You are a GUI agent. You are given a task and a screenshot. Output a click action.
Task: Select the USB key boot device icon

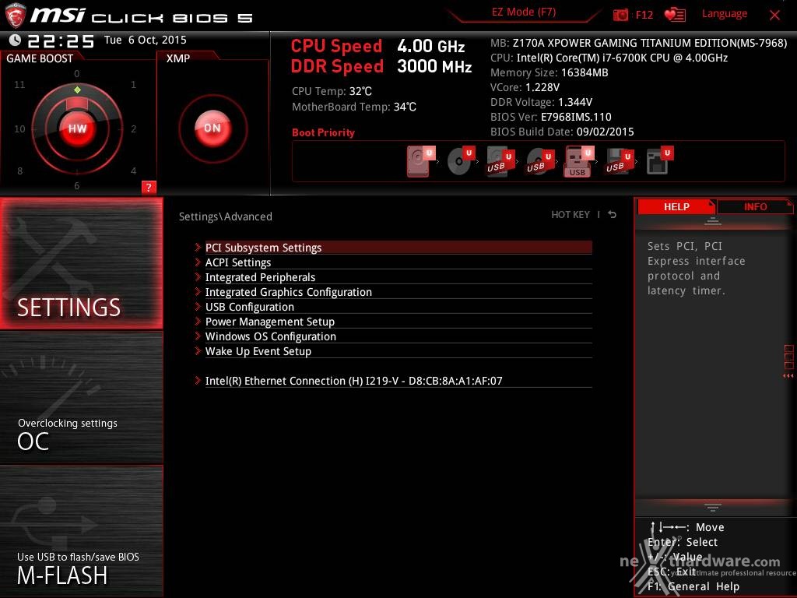click(x=579, y=161)
